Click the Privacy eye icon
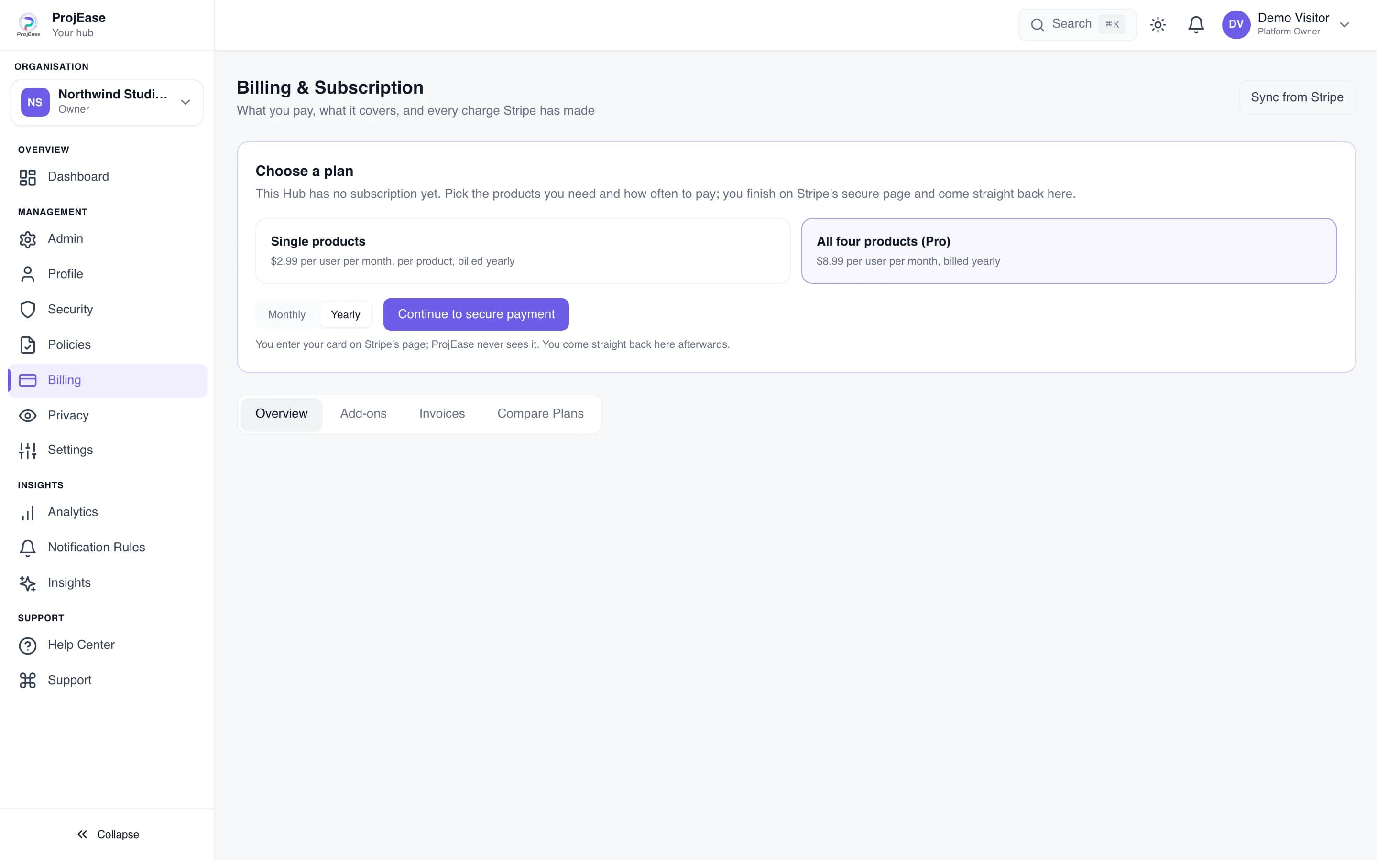 27,416
